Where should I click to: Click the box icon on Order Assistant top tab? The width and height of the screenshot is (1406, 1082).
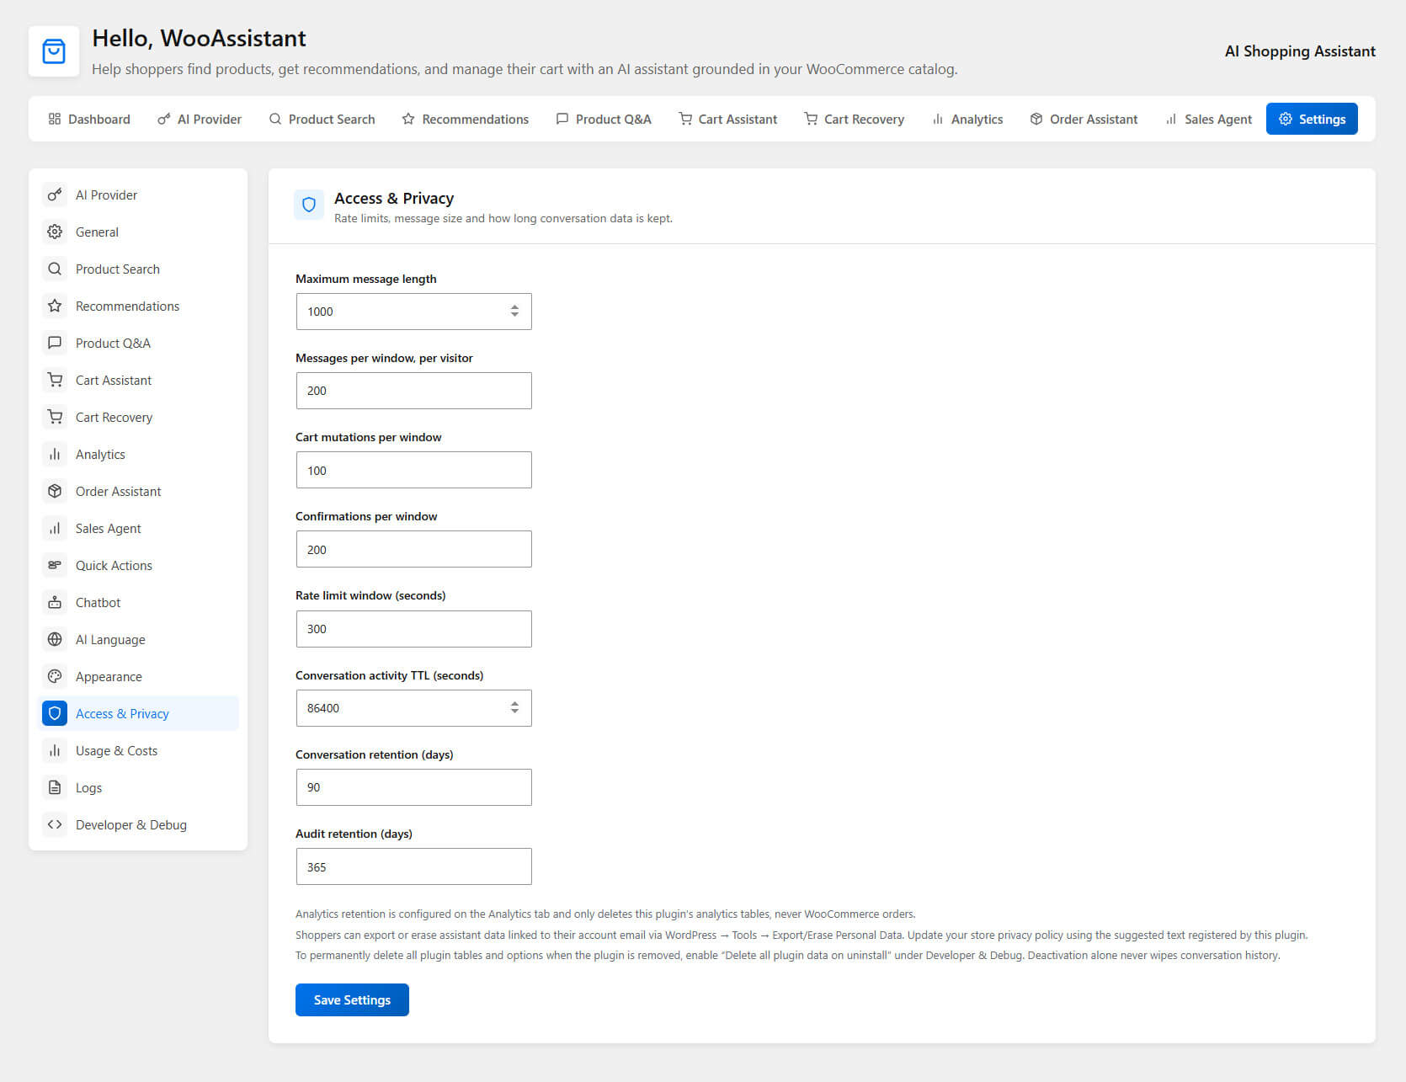tap(1036, 120)
